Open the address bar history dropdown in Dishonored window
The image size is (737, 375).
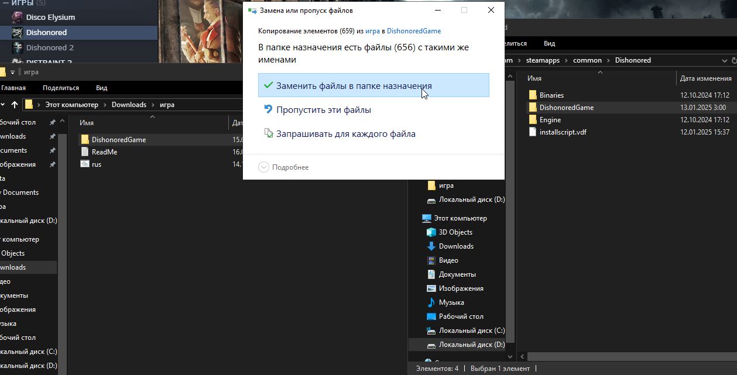724,60
